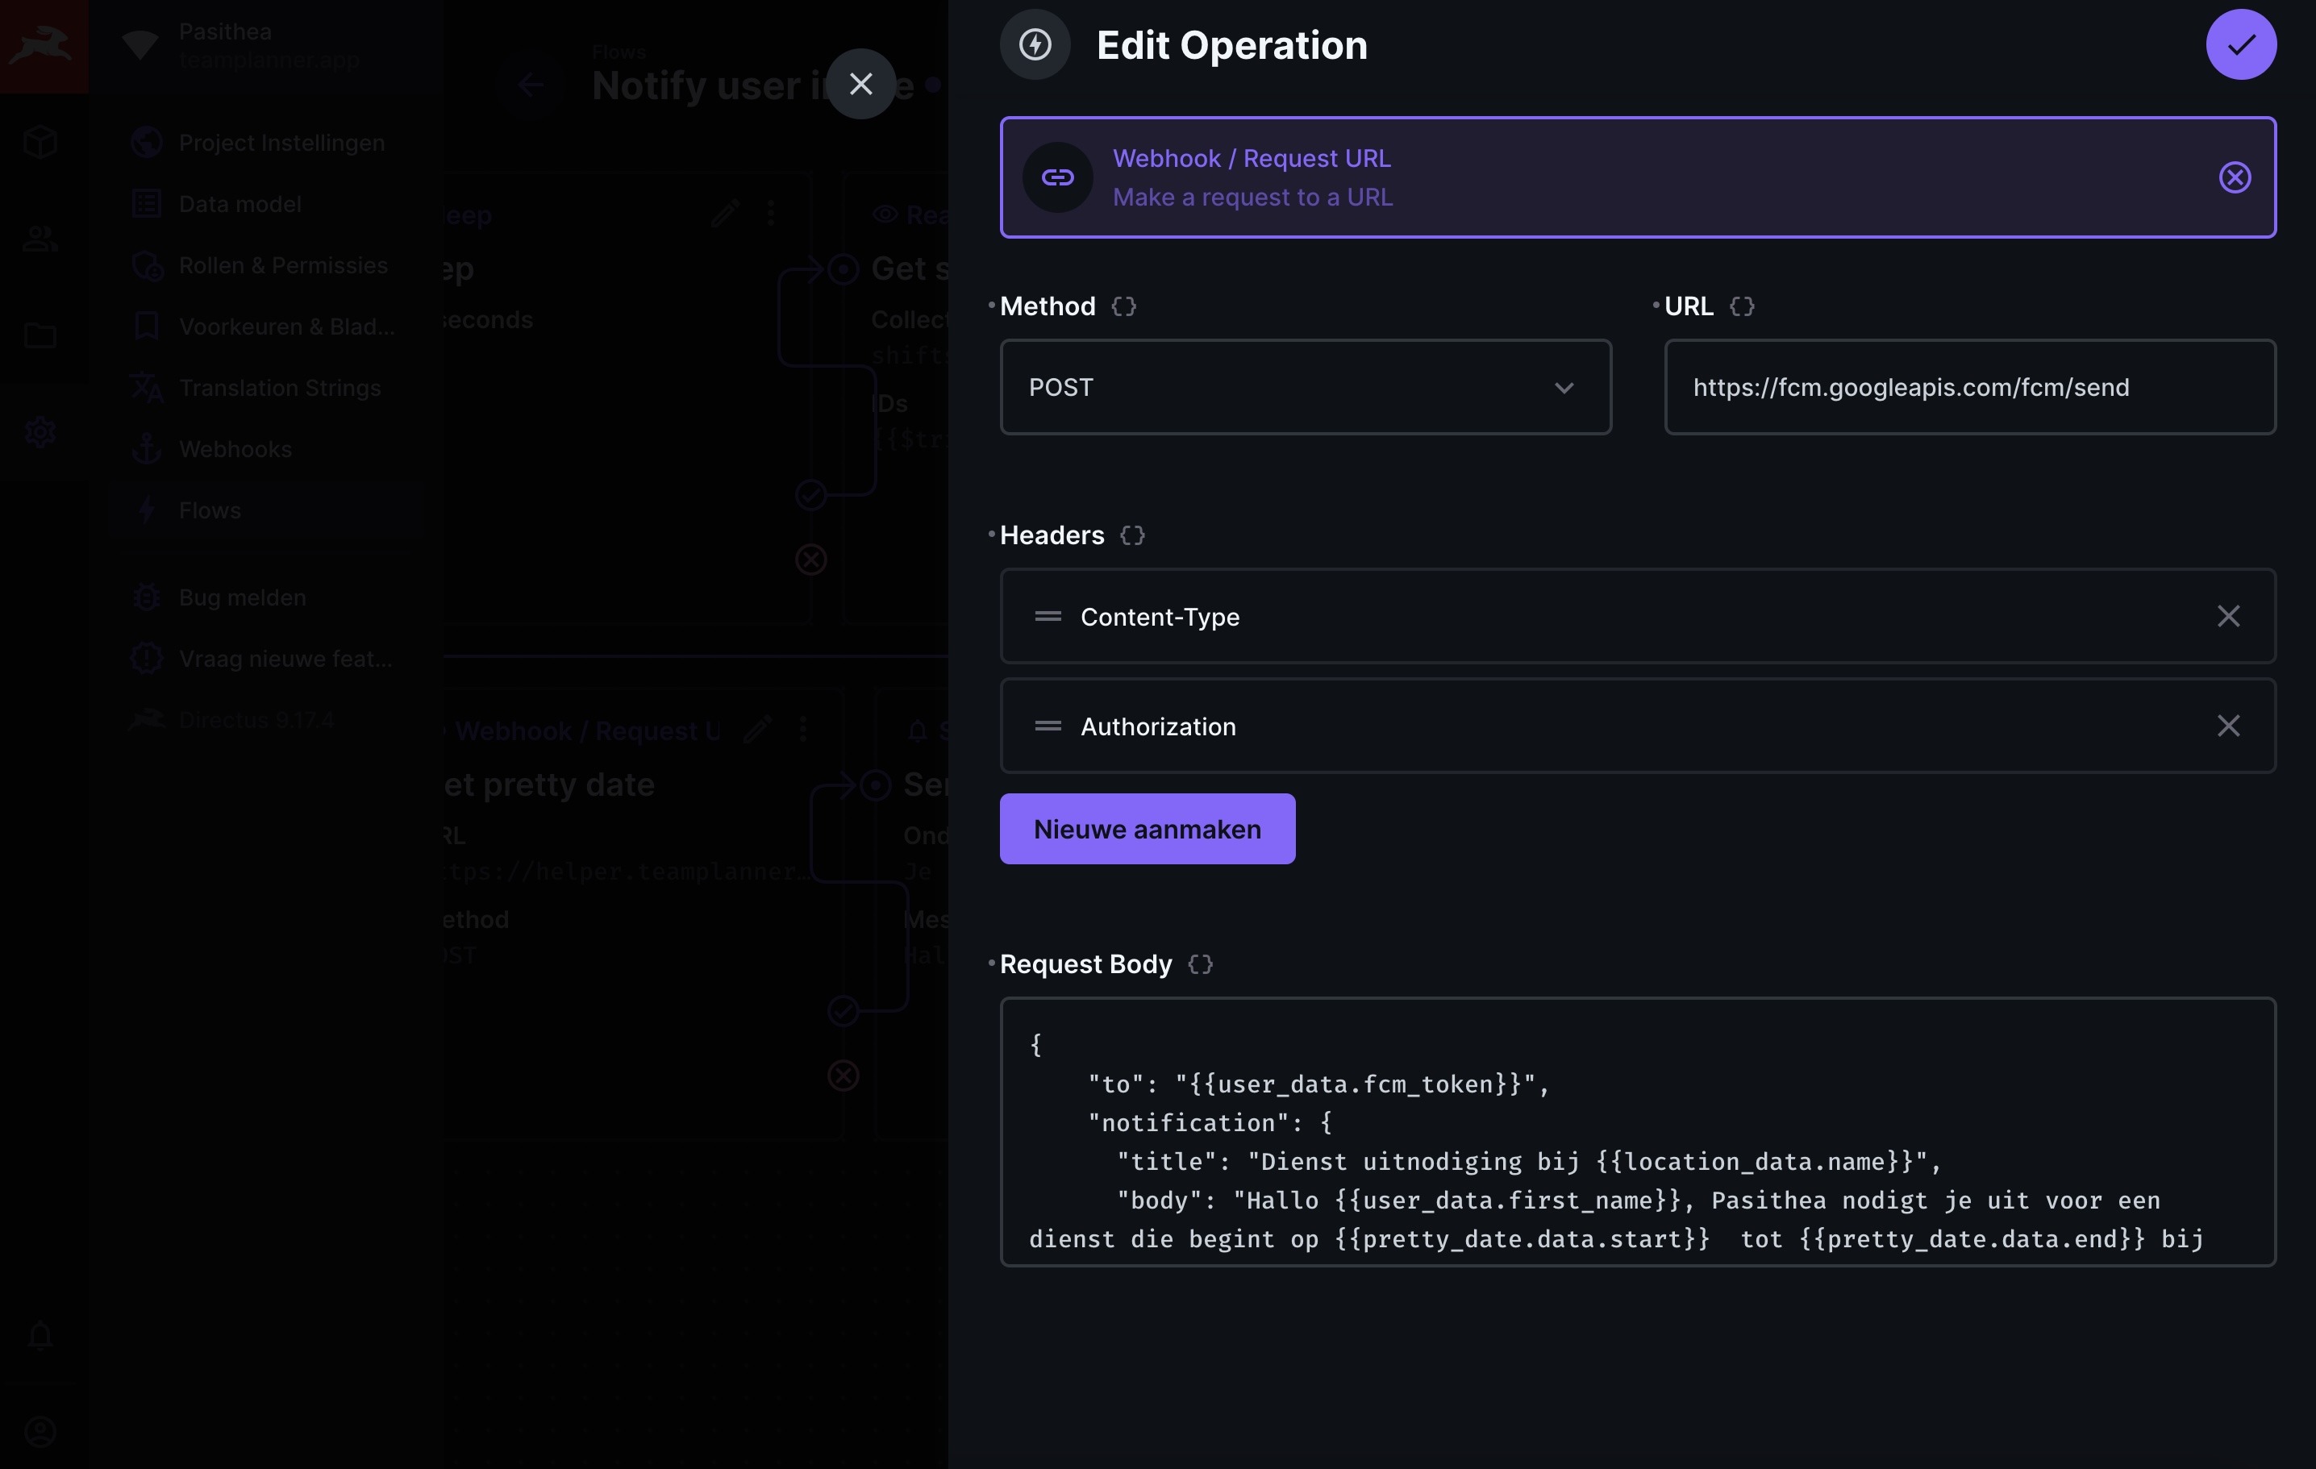
Task: Grab the Authorization row drag handle
Action: point(1048,726)
